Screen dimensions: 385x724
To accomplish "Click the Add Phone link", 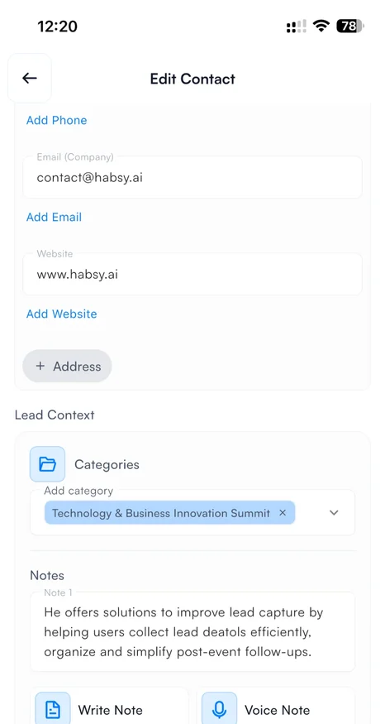I will pyautogui.click(x=57, y=120).
